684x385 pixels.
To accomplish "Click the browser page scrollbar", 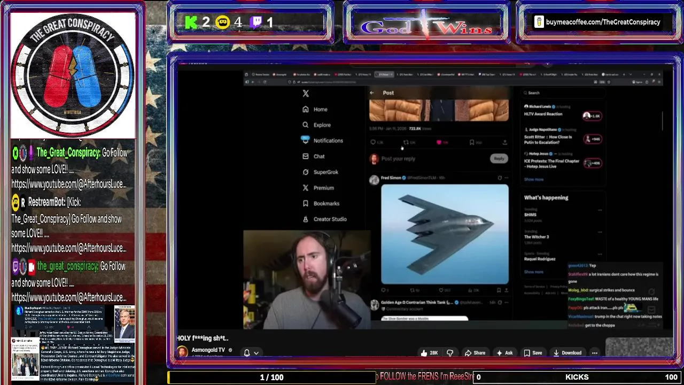I will tap(663, 120).
